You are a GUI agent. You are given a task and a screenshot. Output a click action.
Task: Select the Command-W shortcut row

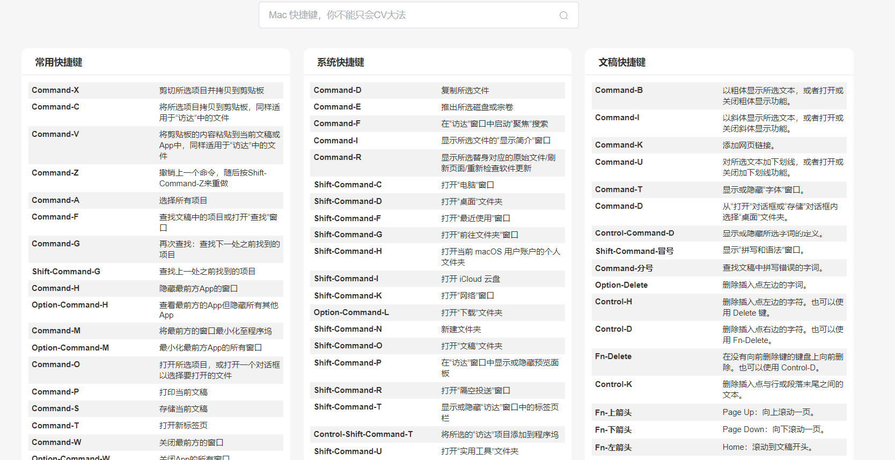click(156, 442)
